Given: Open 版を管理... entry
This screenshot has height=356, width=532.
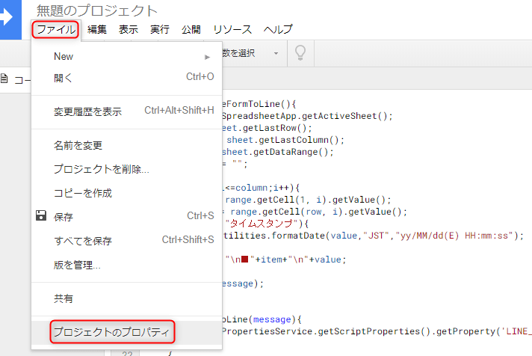Looking at the screenshot, I should point(126,265).
